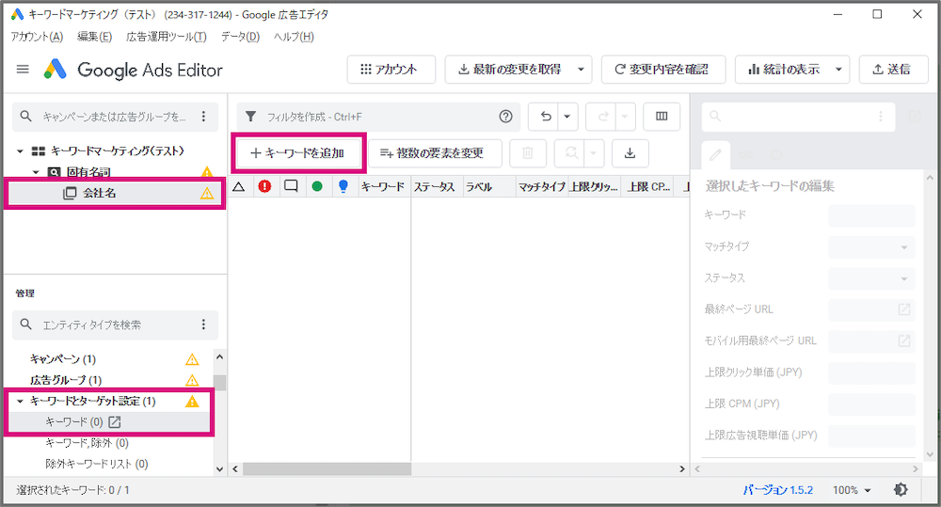Sort by the キーワード column header
The image size is (941, 507).
click(384, 186)
